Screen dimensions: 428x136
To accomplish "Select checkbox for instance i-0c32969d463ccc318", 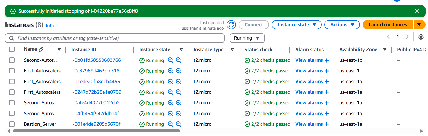I will (12, 71).
